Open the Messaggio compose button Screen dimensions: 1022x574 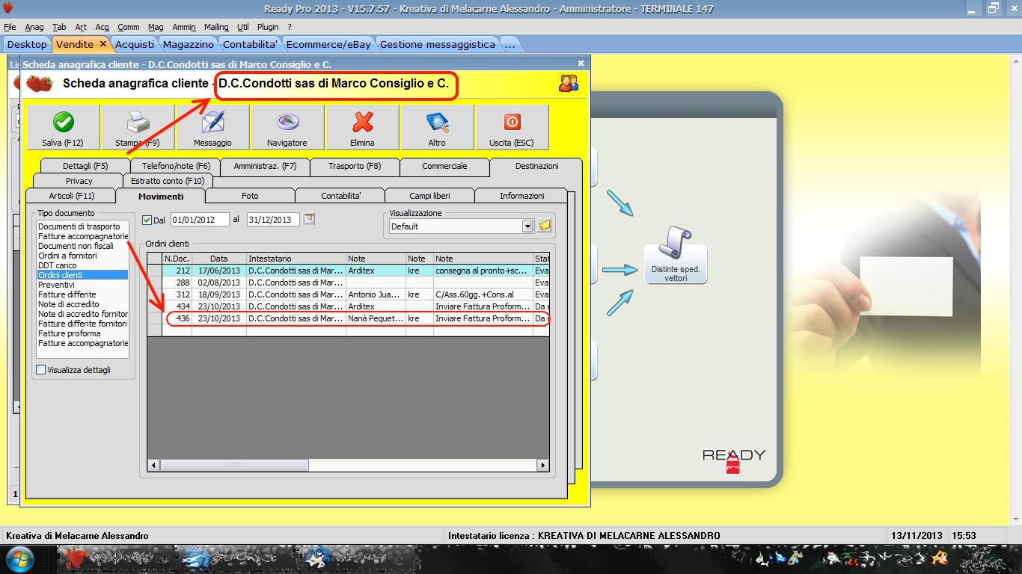pyautogui.click(x=212, y=127)
